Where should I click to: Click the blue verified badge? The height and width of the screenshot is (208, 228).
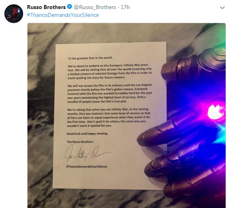tap(69, 7)
